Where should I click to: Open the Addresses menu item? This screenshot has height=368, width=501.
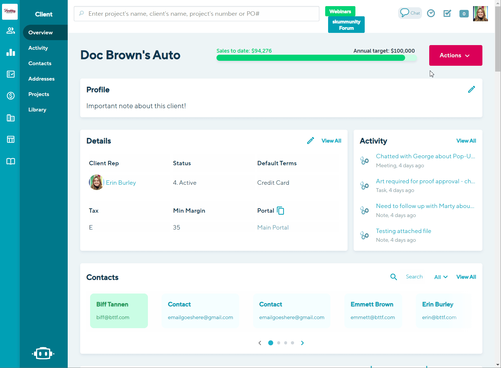(x=42, y=79)
